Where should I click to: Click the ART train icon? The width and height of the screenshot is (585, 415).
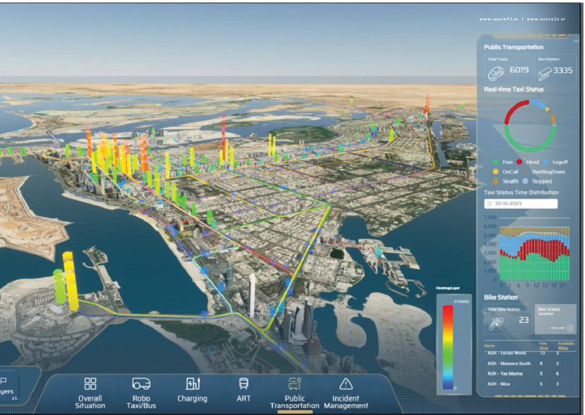[243, 384]
